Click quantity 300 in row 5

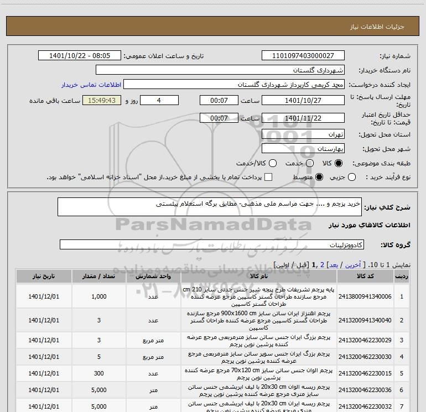point(99,373)
